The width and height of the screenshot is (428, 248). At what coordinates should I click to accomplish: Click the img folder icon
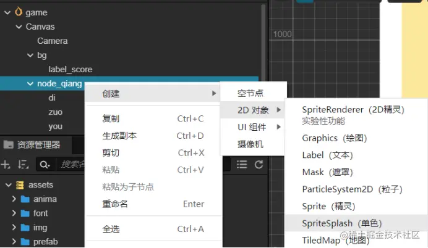point(25,228)
